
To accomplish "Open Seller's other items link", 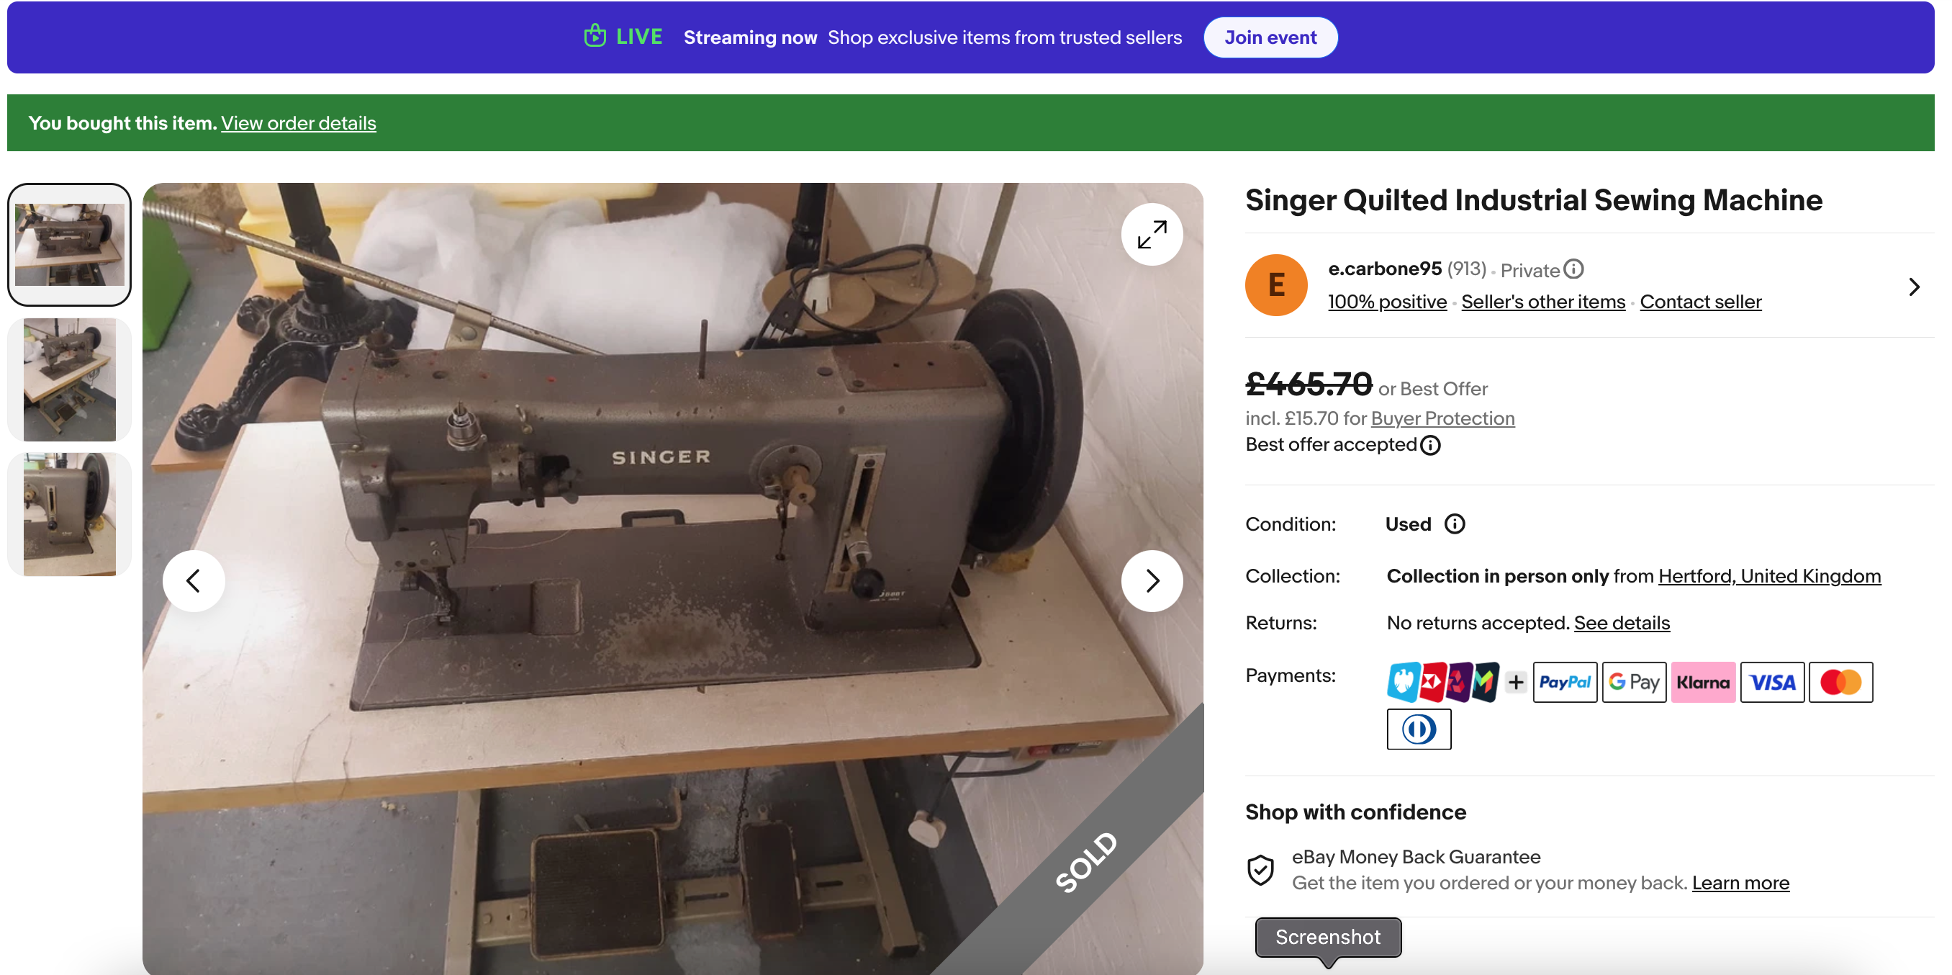I will (1542, 302).
